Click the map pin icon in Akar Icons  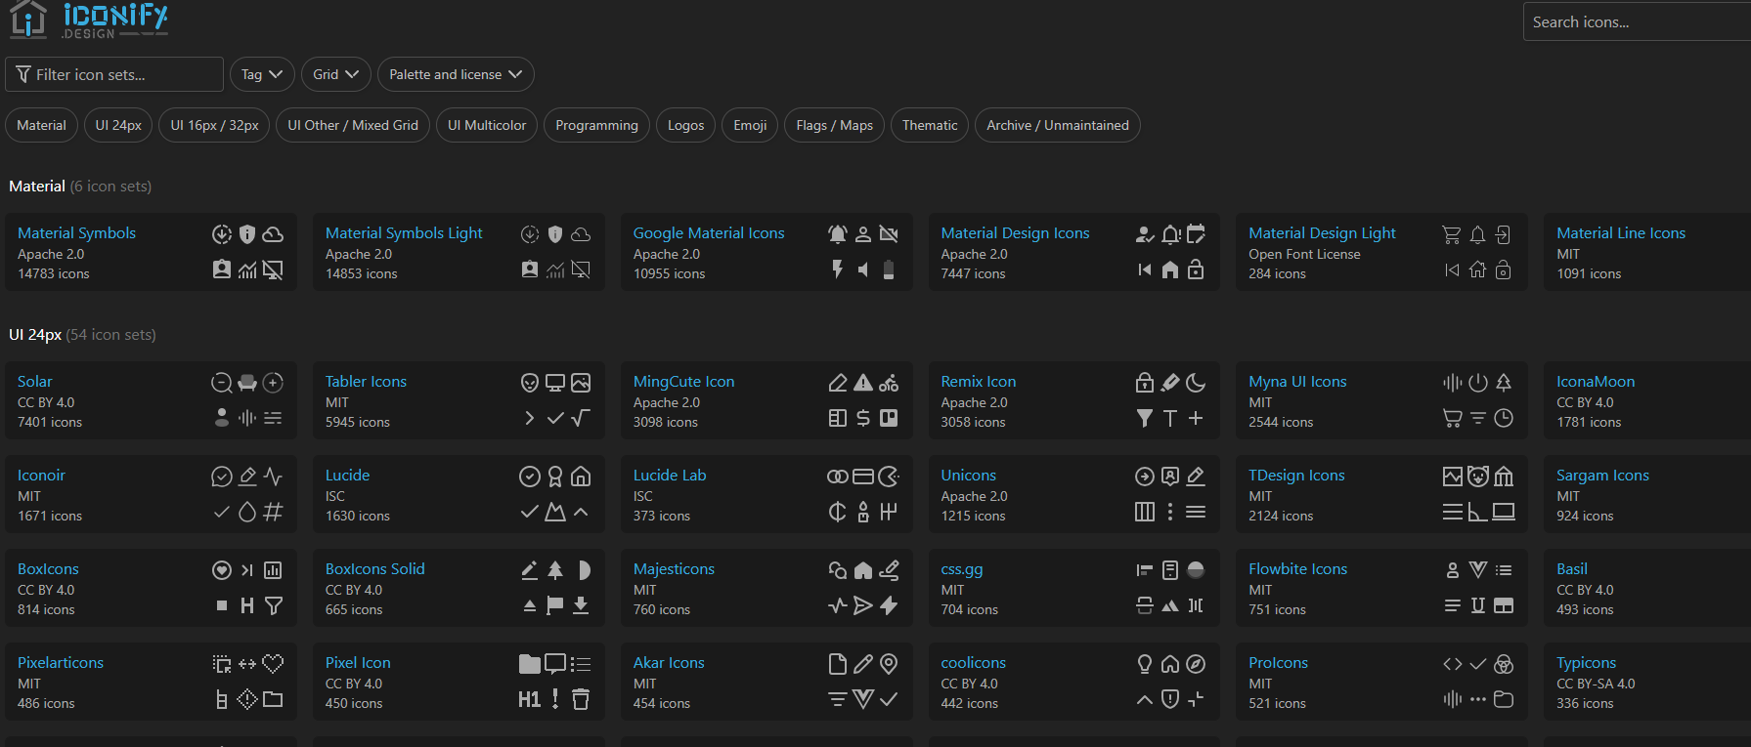889,664
